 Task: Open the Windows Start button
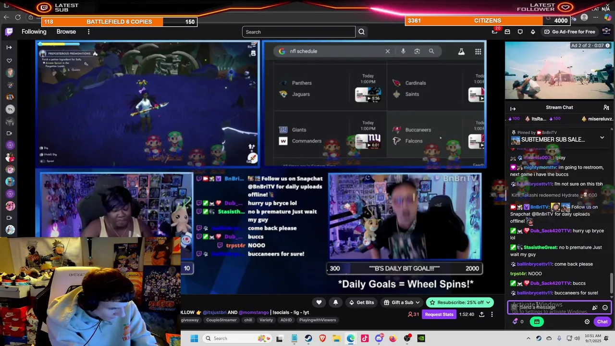click(x=194, y=338)
